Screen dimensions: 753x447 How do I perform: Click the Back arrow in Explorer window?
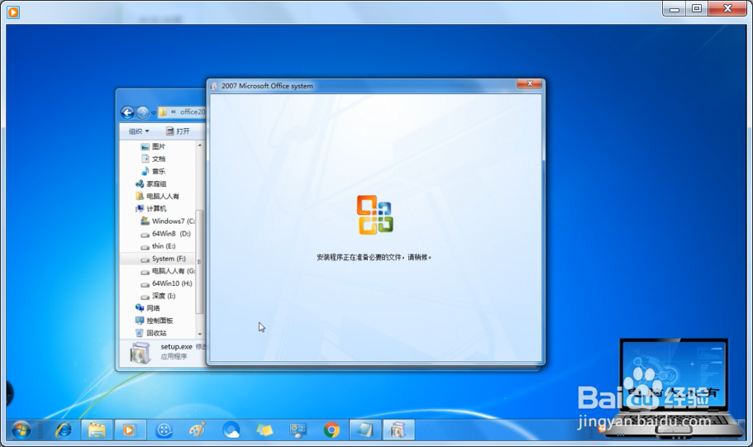click(127, 113)
